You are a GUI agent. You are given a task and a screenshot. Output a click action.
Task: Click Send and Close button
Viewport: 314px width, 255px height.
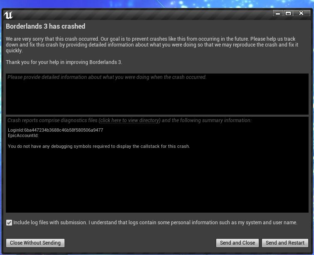click(237, 243)
